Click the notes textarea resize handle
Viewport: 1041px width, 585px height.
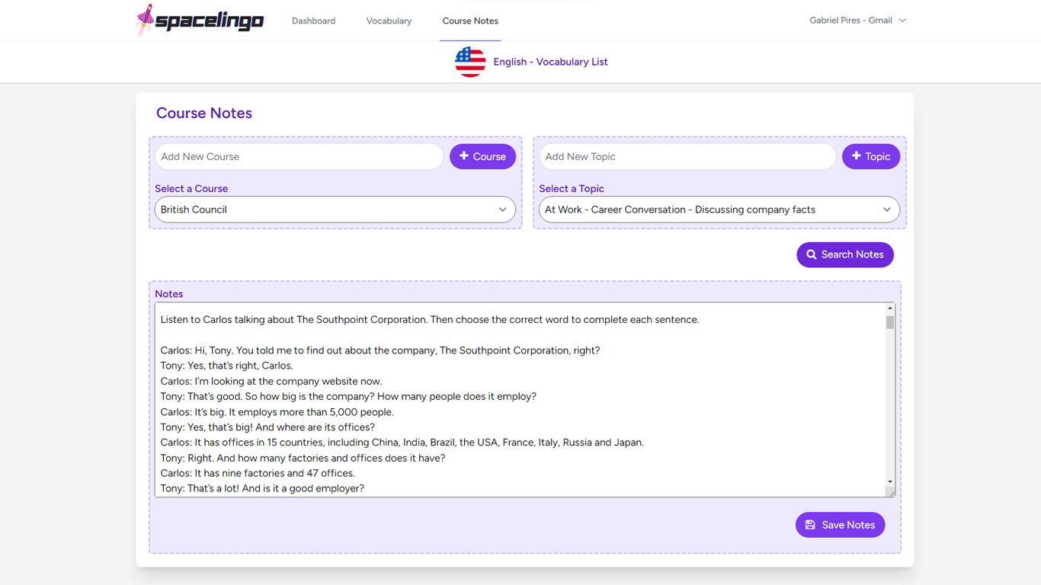point(891,493)
